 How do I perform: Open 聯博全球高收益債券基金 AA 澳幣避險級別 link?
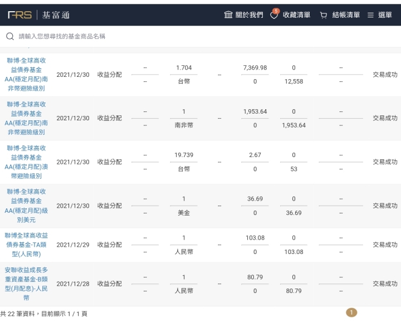26,162
